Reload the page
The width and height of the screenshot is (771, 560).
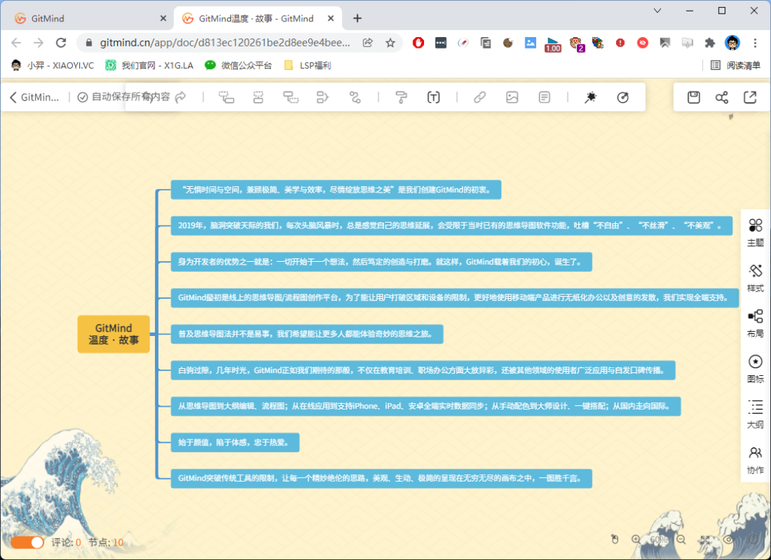(x=61, y=43)
